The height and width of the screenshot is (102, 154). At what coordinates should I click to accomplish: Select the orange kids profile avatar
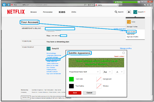[x=129, y=22]
